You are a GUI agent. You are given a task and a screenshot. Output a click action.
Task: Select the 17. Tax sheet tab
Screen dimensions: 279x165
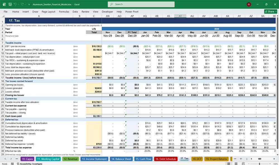(184, 159)
